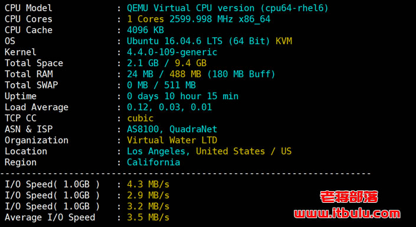Click the '3.2 MB/s' I/O speed
The image size is (416, 227).
tap(148, 206)
